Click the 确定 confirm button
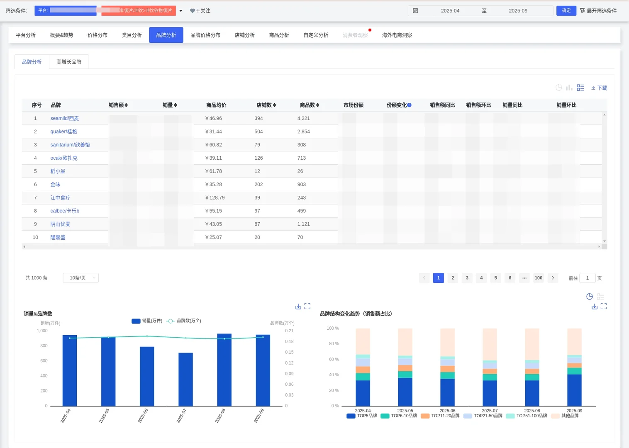 [x=566, y=11]
